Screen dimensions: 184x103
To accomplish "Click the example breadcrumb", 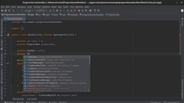I will 73,15.
